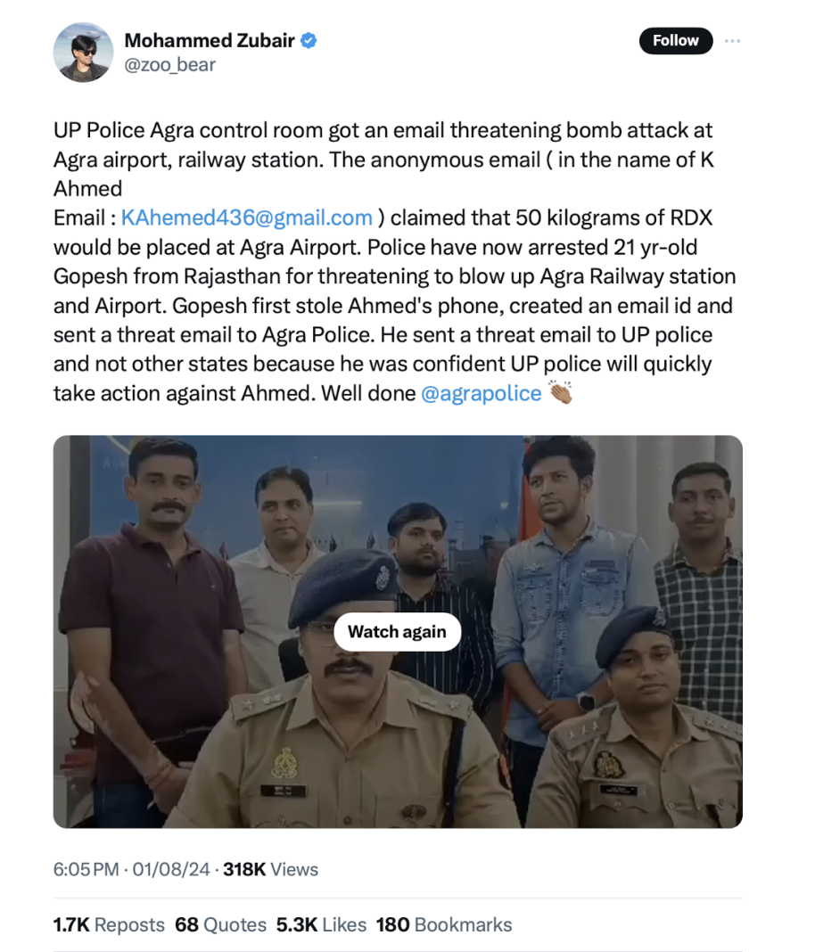
Task: Click the Follow button
Action: [676, 41]
